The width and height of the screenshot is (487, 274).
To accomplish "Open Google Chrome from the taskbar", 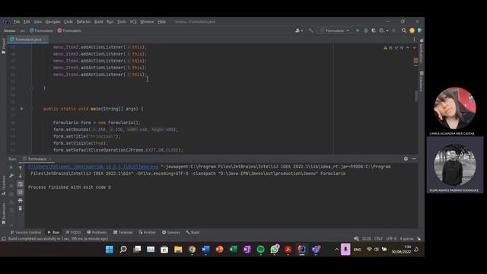I will point(192,250).
